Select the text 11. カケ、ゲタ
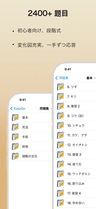96x209 pixels. [77, 135]
